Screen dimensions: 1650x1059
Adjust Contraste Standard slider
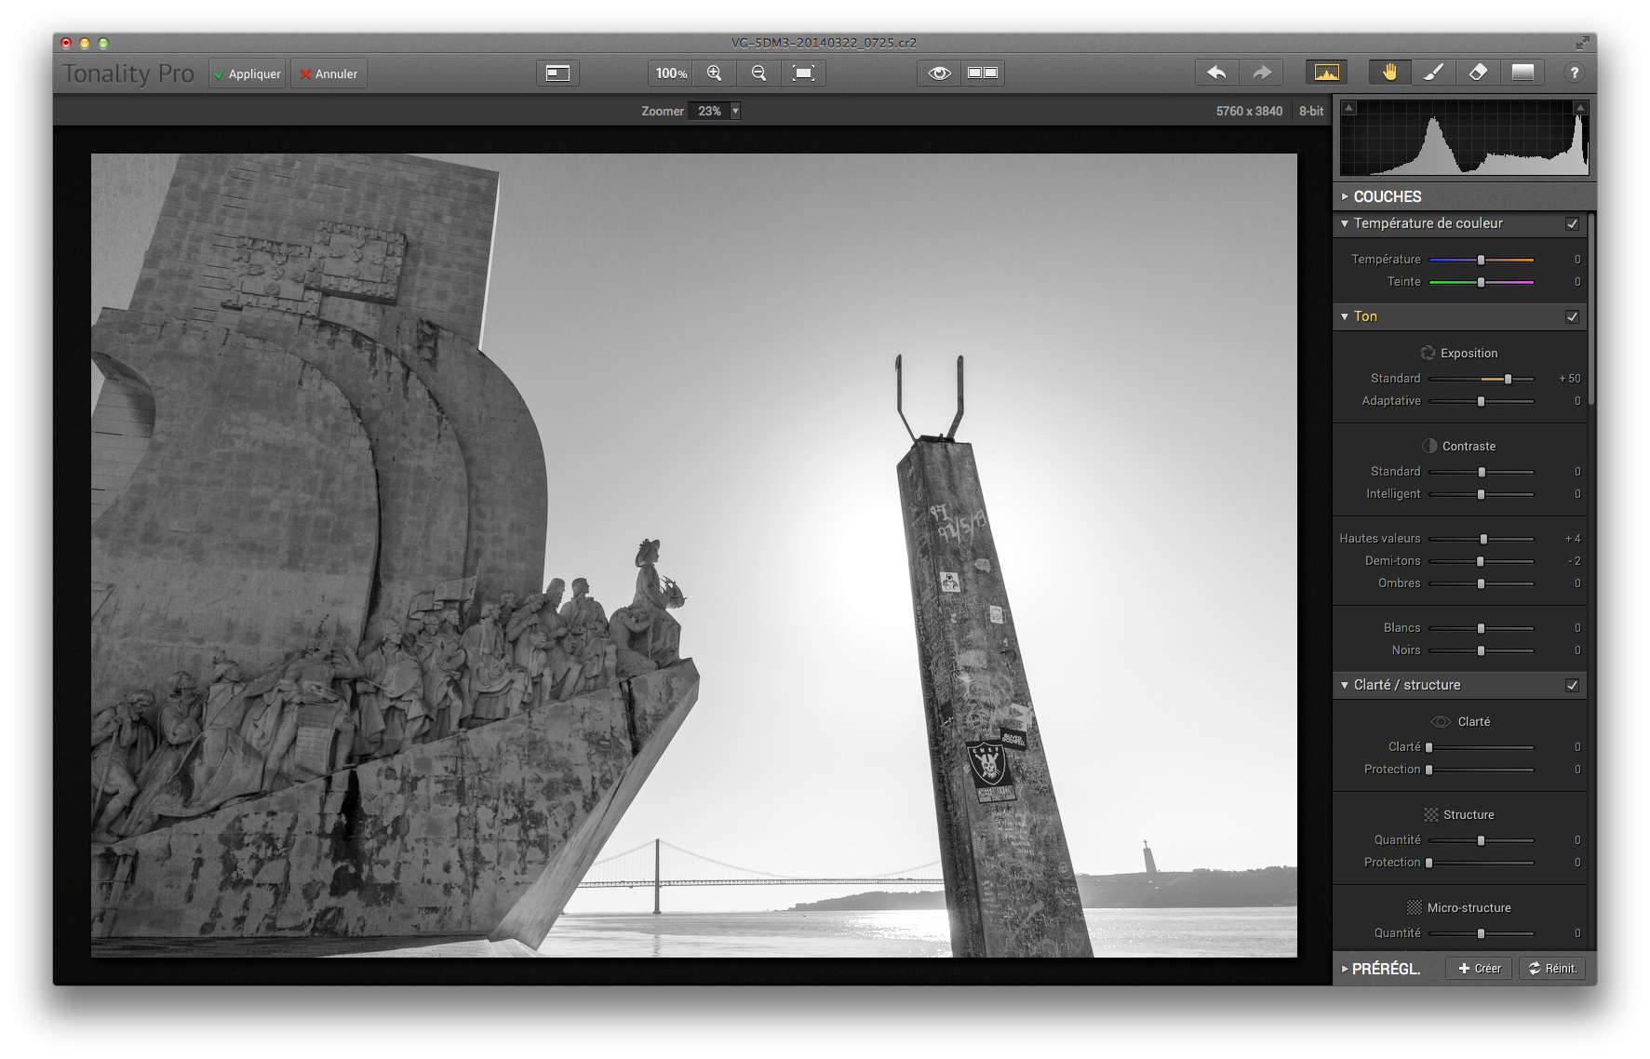point(1482,472)
